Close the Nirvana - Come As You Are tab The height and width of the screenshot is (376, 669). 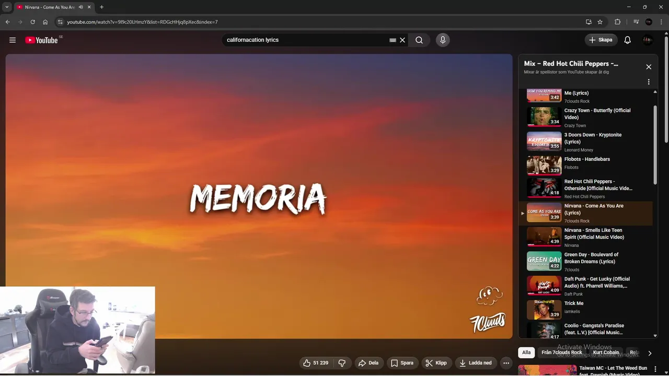pos(89,7)
